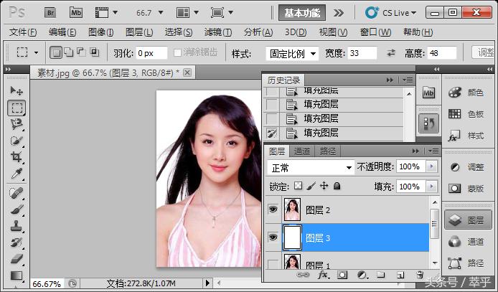
Task: Select the Clone Stamp tool
Action: 17,226
